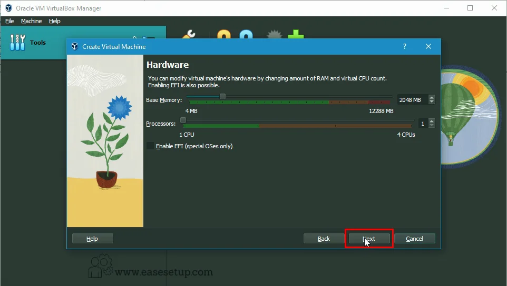Decrease Base Memory with the down arrow
The image size is (507, 286).
(x=432, y=102)
